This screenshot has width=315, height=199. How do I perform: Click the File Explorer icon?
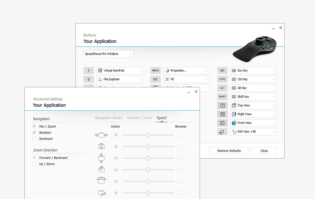pos(100,79)
